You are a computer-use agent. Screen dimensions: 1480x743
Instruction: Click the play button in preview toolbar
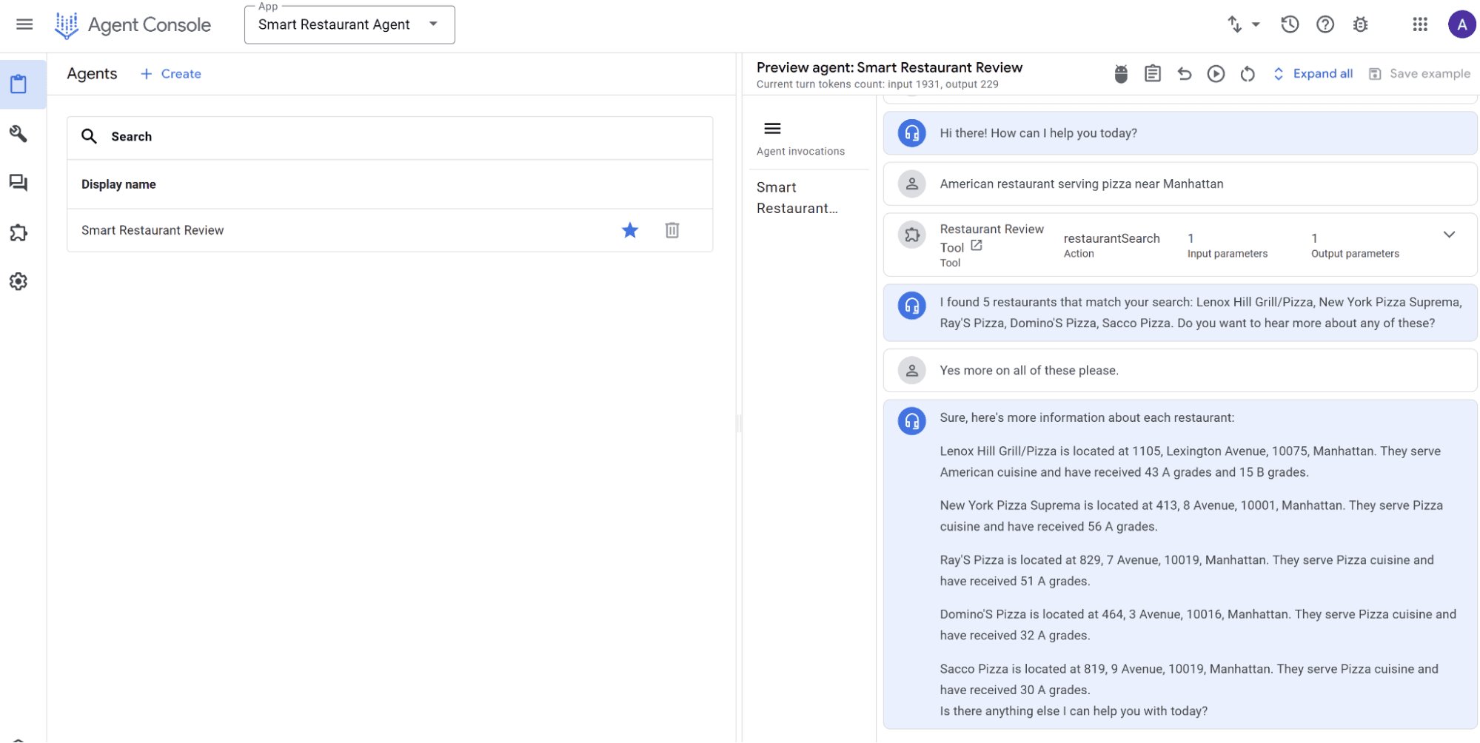pyautogui.click(x=1216, y=74)
